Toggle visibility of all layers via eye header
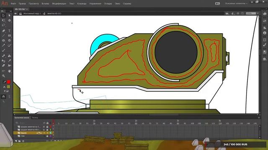The width and height of the screenshot is (268, 150). tap(44, 123)
